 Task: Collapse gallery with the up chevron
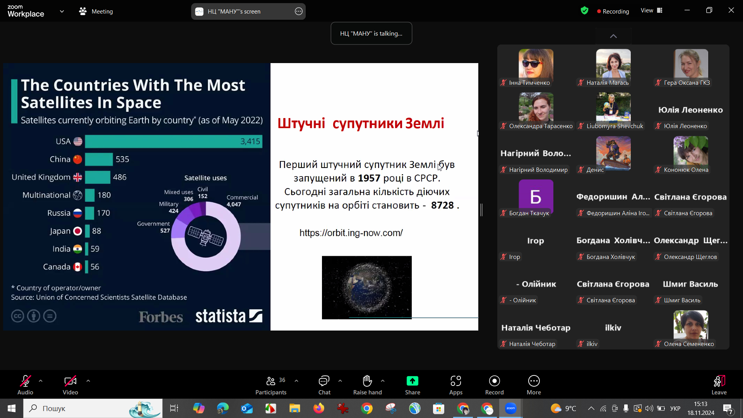[613, 36]
